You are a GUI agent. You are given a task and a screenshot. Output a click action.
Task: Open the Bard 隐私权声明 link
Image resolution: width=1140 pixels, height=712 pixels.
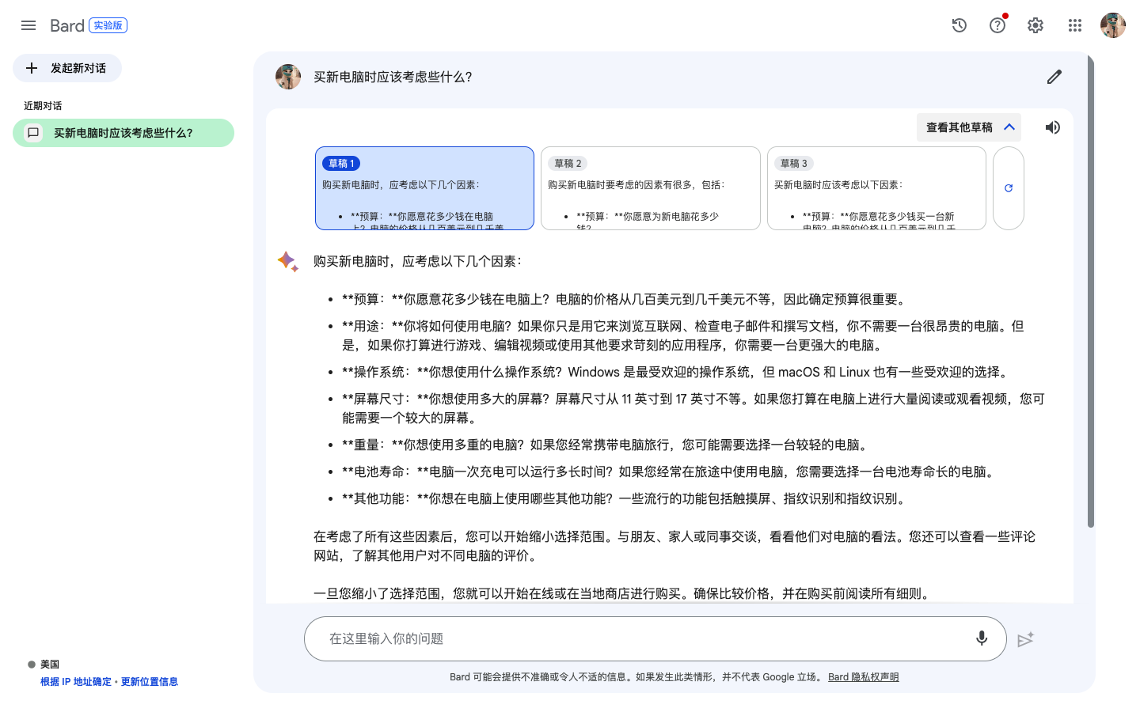pyautogui.click(x=863, y=676)
